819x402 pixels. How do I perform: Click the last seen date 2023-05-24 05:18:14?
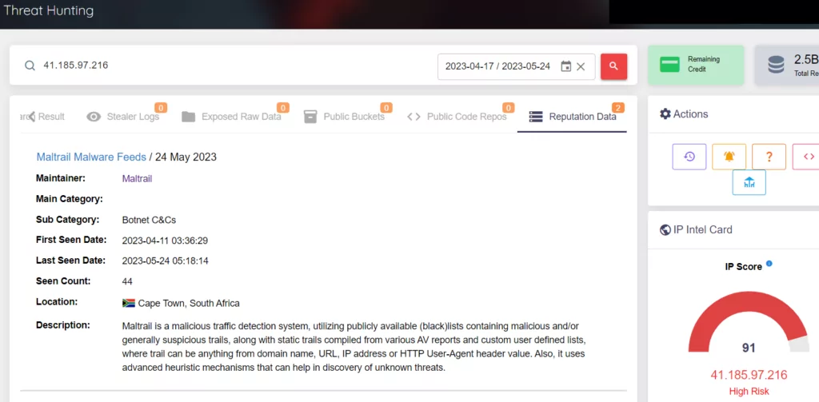tap(165, 261)
